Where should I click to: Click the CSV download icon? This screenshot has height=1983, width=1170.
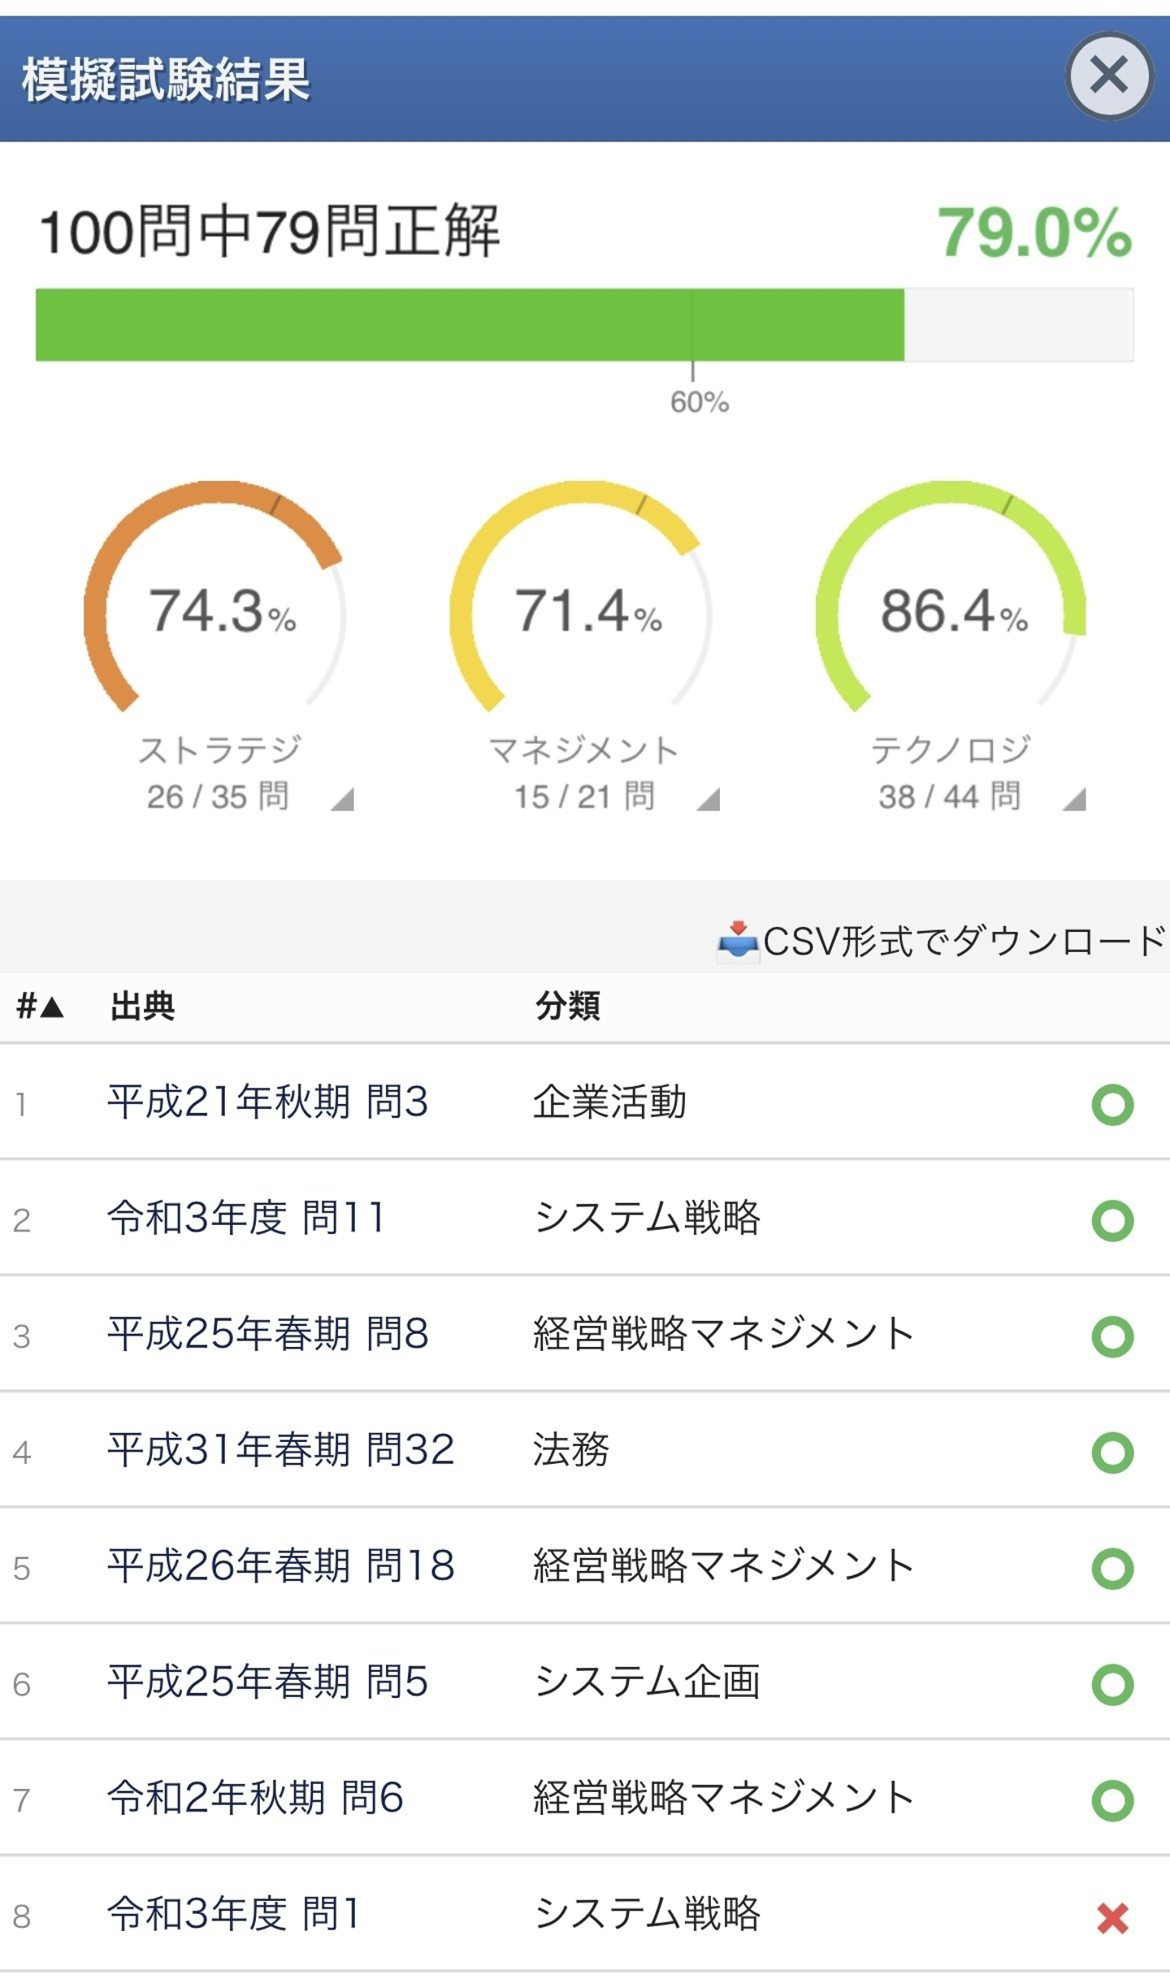tap(737, 942)
